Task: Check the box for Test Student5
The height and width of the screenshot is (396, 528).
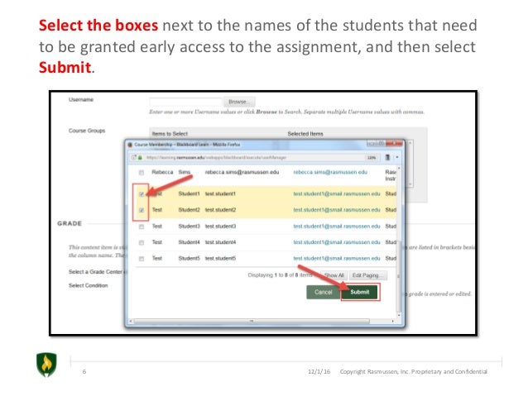Action: [142, 259]
